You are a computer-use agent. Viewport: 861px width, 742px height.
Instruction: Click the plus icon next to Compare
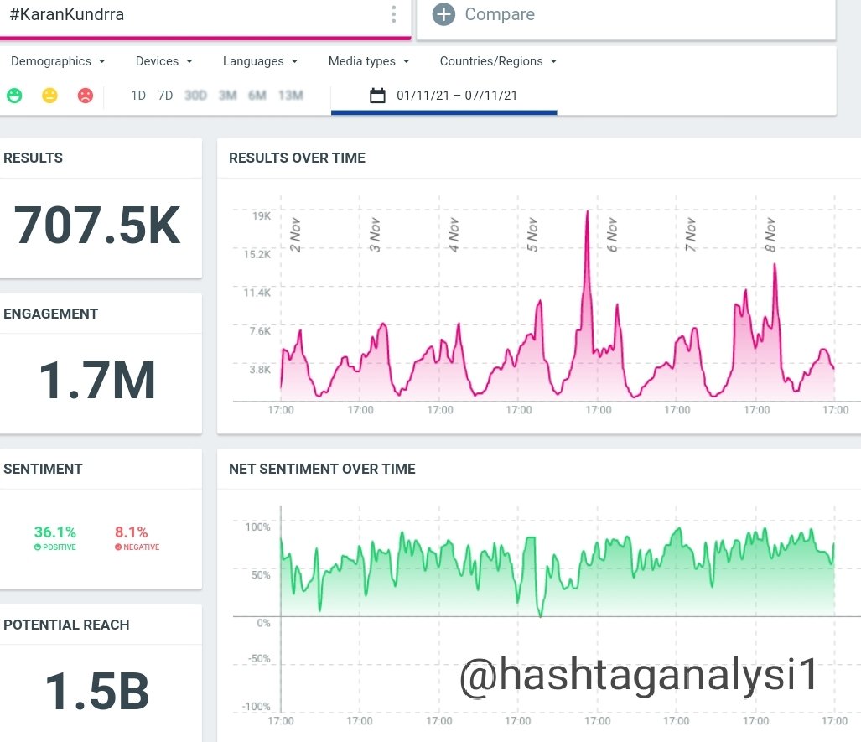point(443,14)
